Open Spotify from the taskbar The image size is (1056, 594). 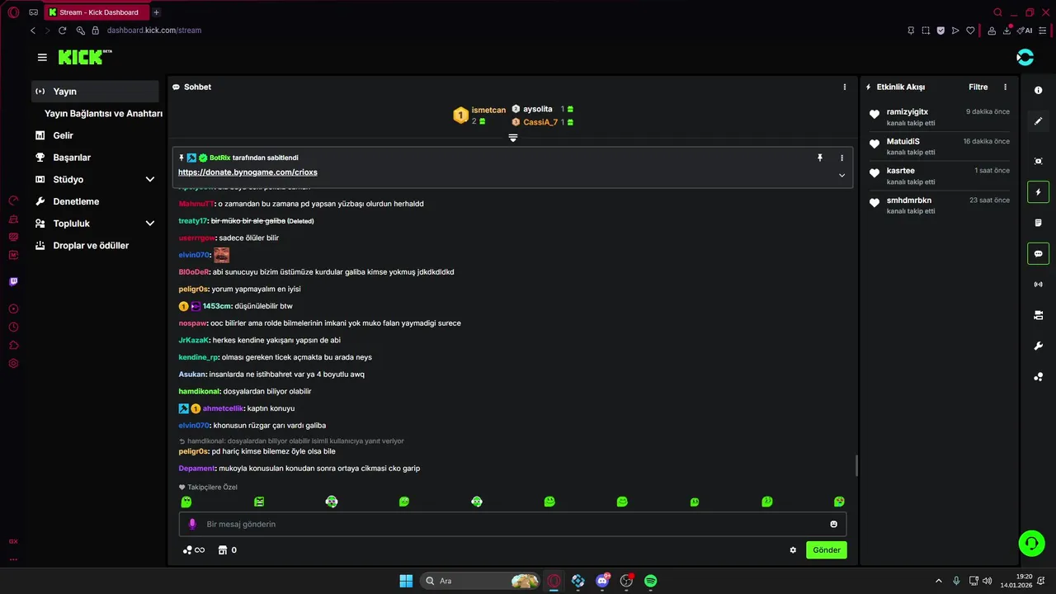point(650,581)
